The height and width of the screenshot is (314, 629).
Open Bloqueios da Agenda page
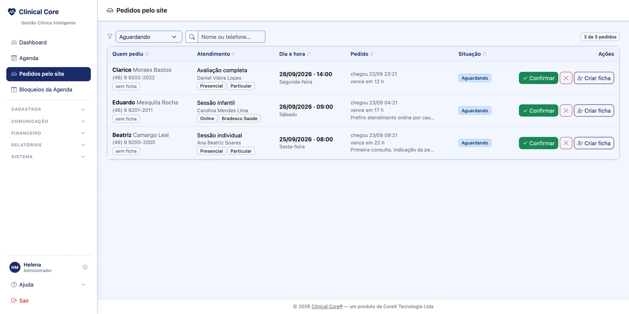[49, 90]
